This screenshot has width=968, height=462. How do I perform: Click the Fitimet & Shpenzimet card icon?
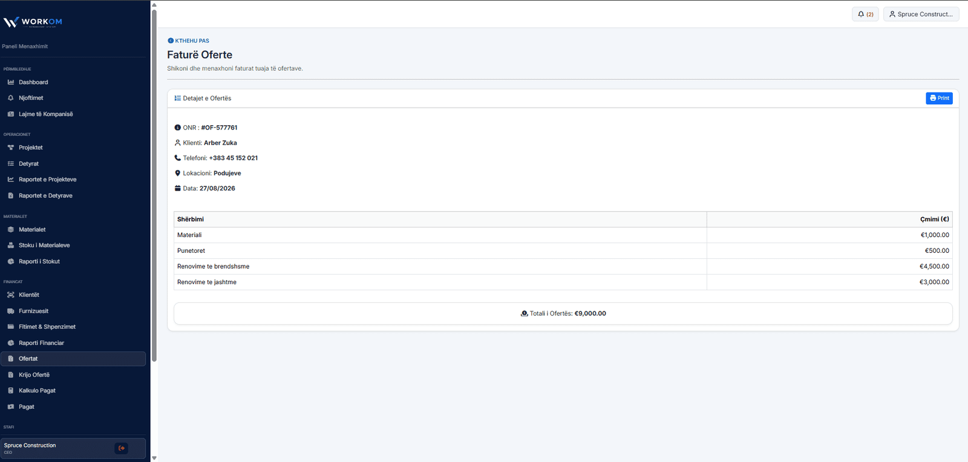click(11, 327)
